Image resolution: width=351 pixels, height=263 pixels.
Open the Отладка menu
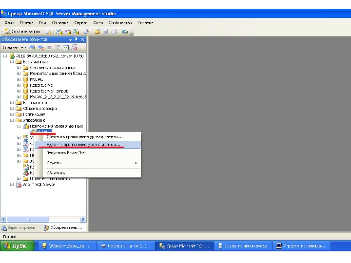tap(60, 22)
